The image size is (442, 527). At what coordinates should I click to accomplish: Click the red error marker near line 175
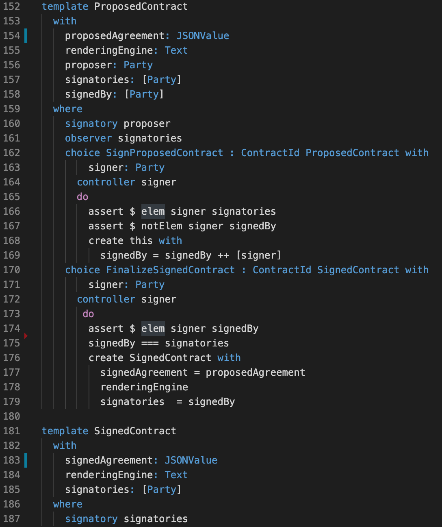coord(26,335)
